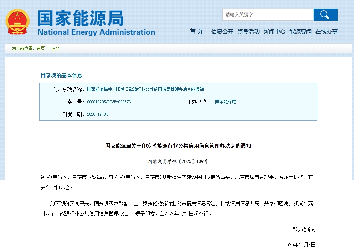
Task: Click the 主办单位 value 国家能源局
Action: [x=225, y=102]
